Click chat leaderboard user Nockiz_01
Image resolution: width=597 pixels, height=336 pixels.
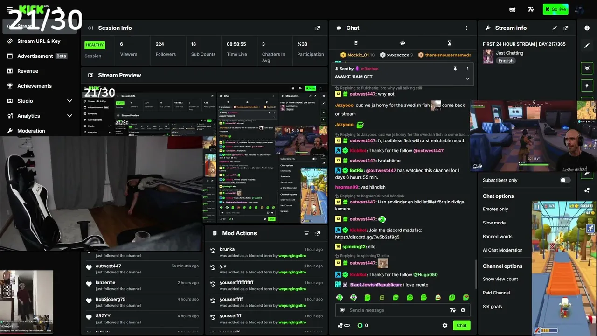(358, 55)
